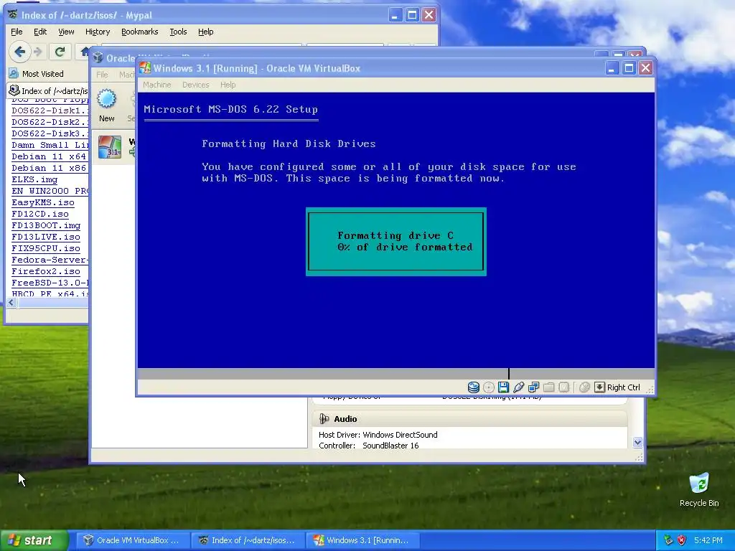735x551 pixels.
Task: Select the Index of /~dartz/isos tab
Action: pos(47,91)
